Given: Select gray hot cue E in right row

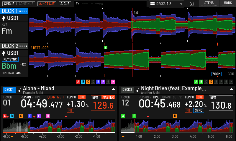Looking at the screenshot, I should [x=216, y=82].
